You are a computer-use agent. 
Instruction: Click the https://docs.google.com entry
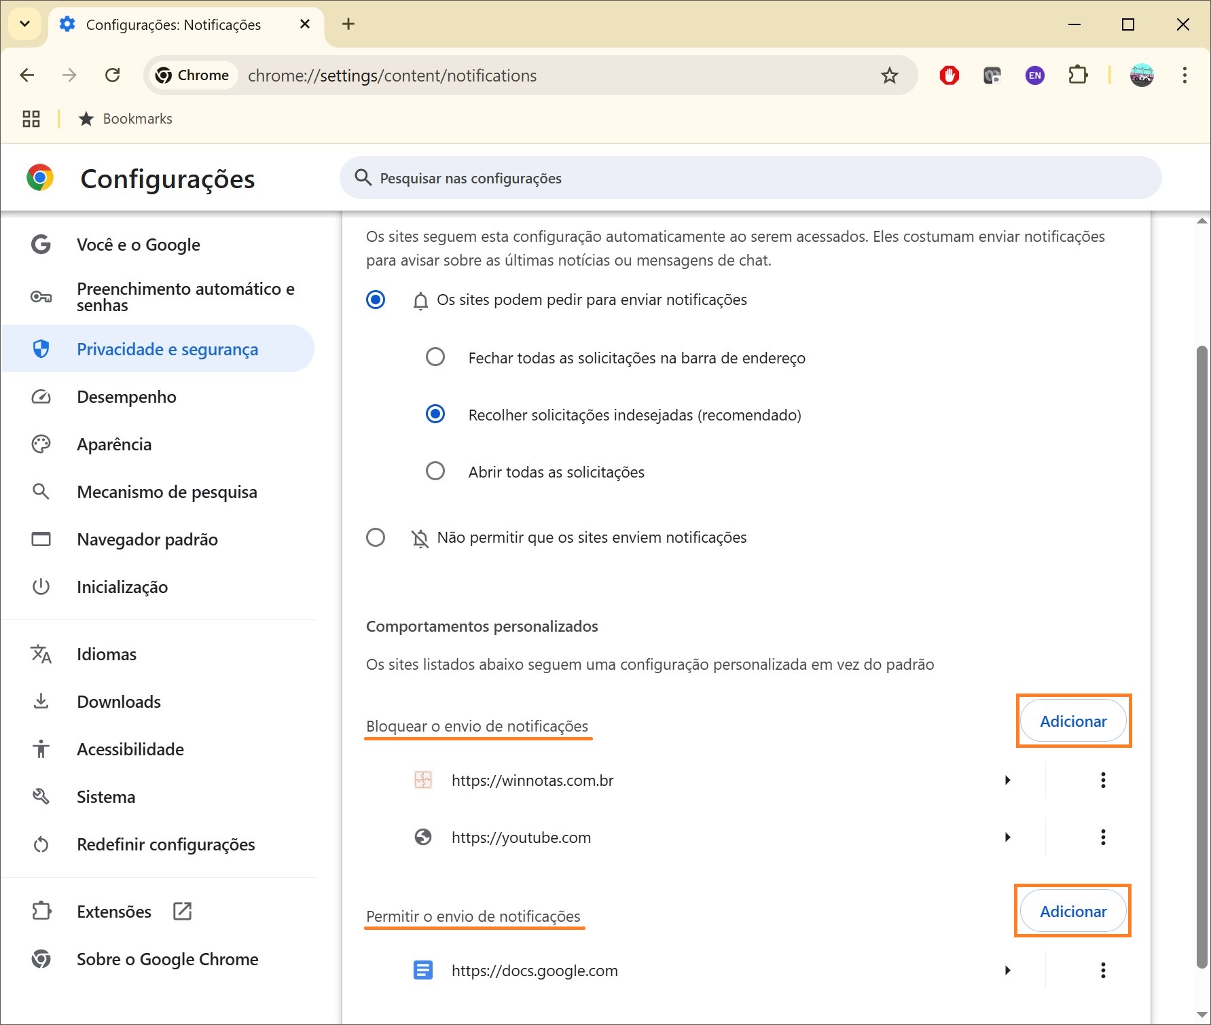click(535, 971)
